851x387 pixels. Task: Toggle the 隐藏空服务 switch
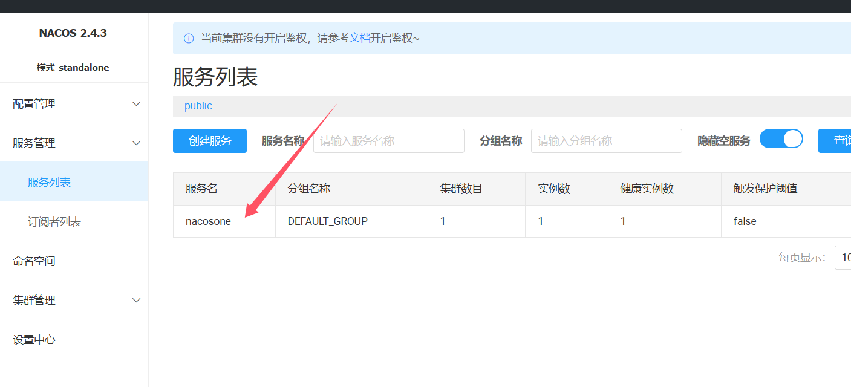pyautogui.click(x=781, y=139)
